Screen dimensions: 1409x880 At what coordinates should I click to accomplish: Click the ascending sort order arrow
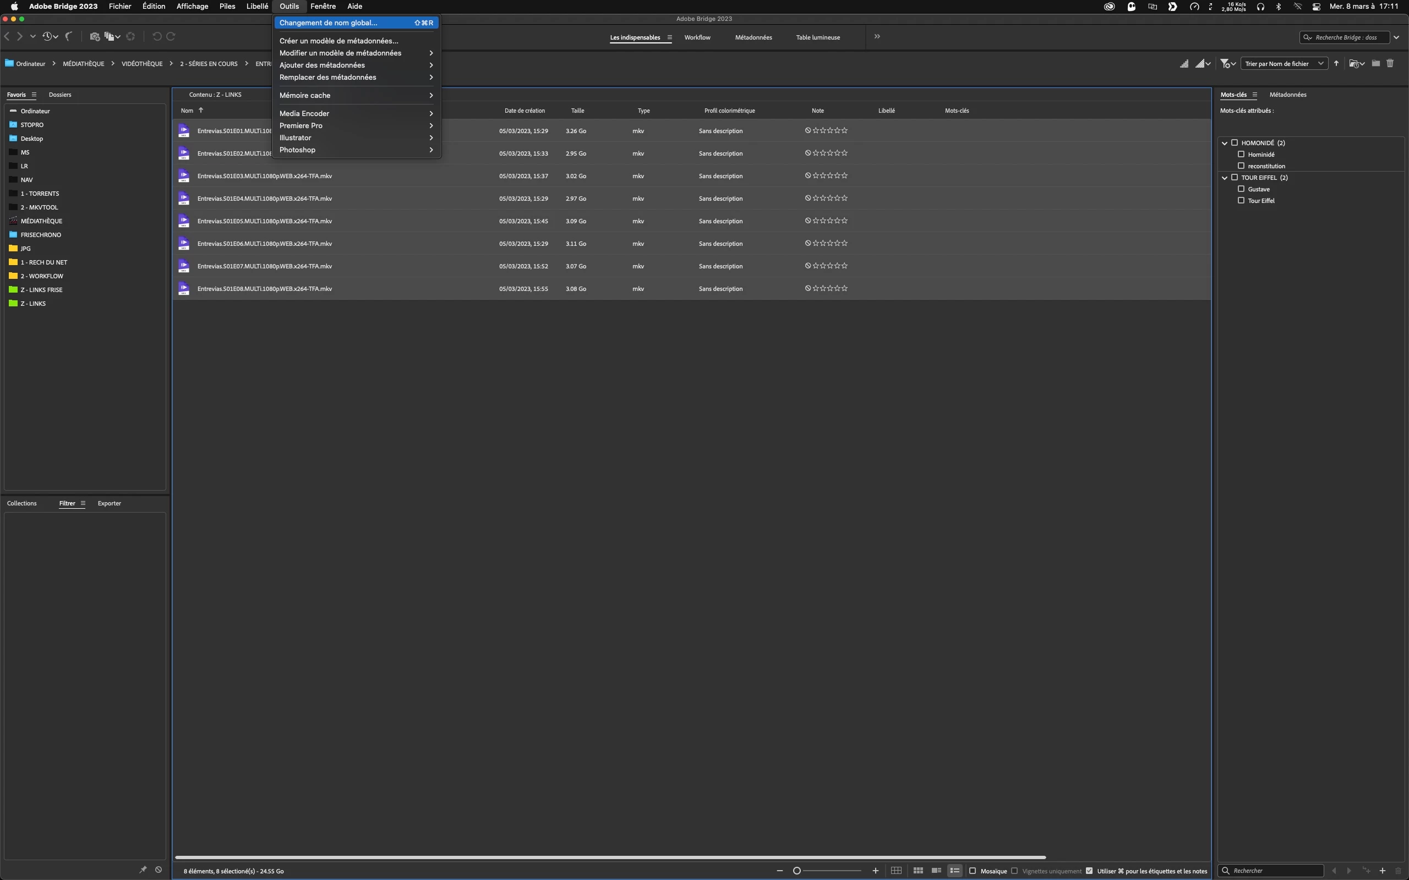1336,63
